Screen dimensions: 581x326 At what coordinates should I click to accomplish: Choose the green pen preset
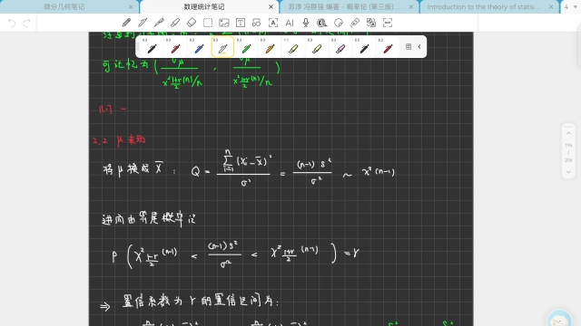click(246, 47)
